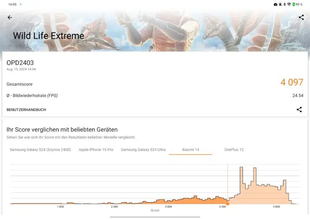Screen dimensions: 310x219
Task: Tap the orange score marker on chart
Action: point(227,203)
